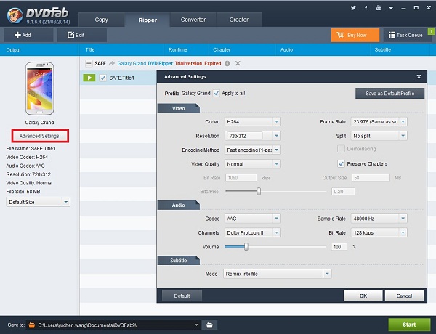Reset settings with Default button
Screen dimensions: 436x334
(182, 296)
